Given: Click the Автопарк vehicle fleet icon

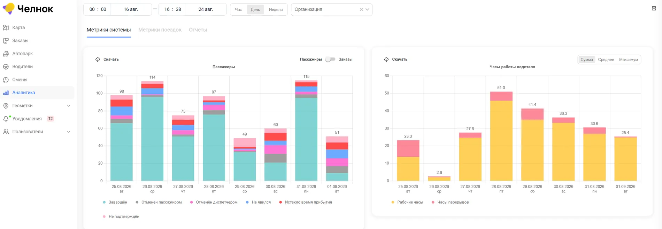Looking at the screenshot, I should coord(6,54).
